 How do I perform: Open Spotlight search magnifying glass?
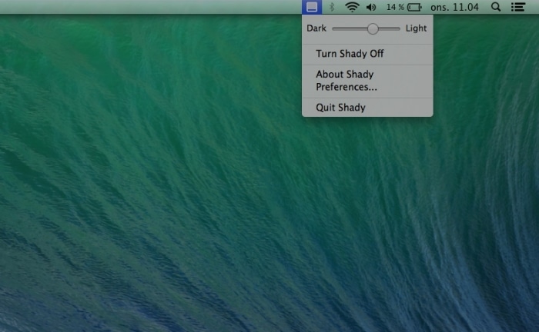(495, 7)
